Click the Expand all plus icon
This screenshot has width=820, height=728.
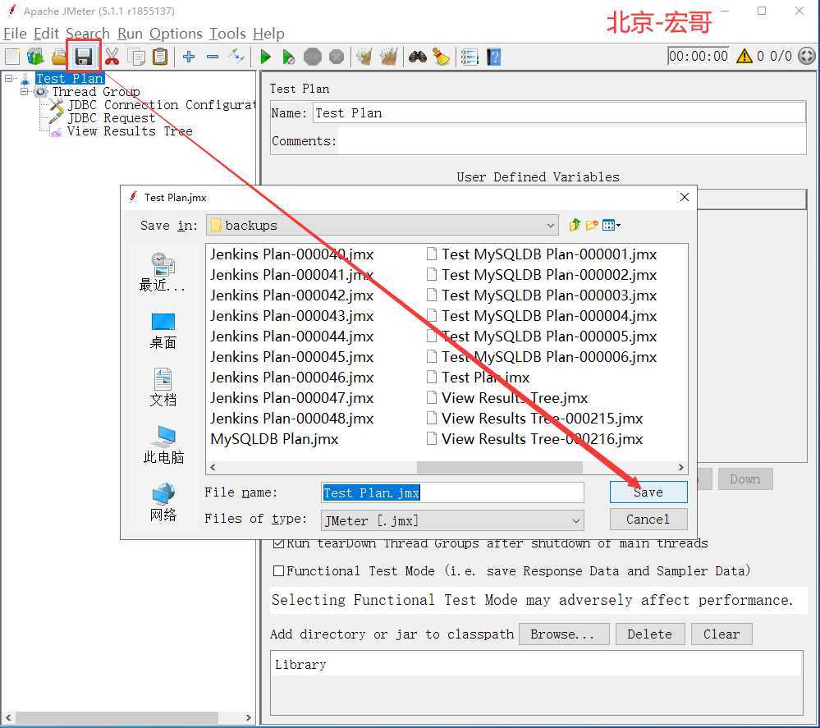click(189, 57)
